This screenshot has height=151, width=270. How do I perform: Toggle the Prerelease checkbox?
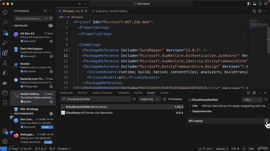(x=165, y=99)
